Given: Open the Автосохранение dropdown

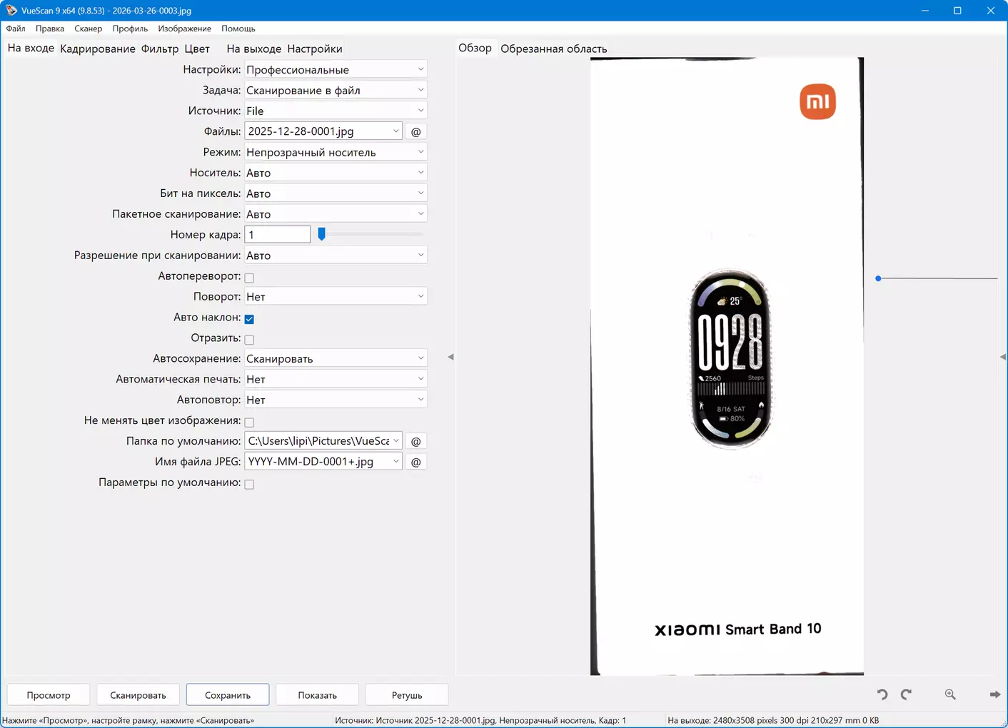Looking at the screenshot, I should tap(336, 358).
